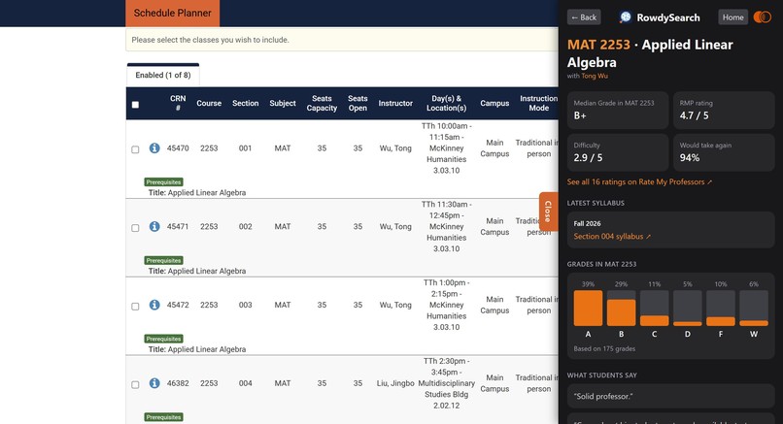This screenshot has width=783, height=424.
Task: Click the RowdySearch logo icon
Action: click(x=626, y=17)
